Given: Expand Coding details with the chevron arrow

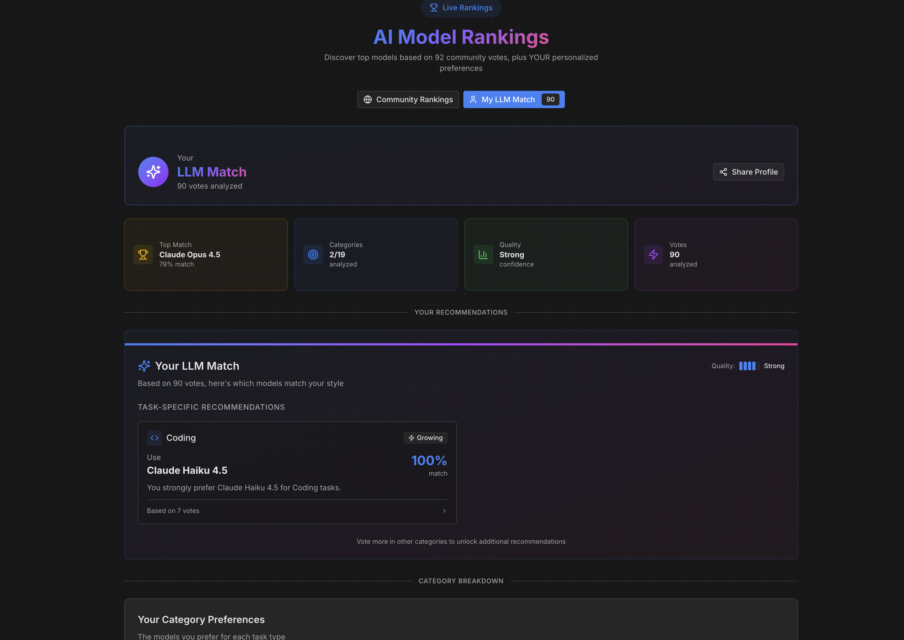Looking at the screenshot, I should tap(444, 511).
